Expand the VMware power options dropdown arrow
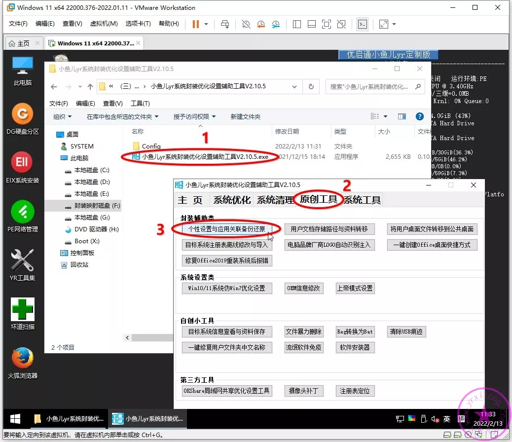This screenshot has height=442, width=512. (x=206, y=24)
